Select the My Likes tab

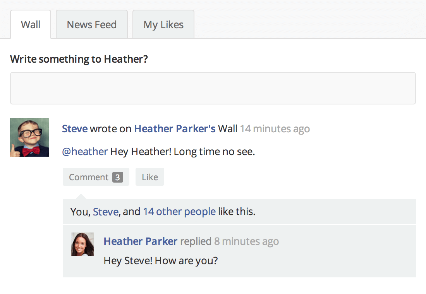163,25
